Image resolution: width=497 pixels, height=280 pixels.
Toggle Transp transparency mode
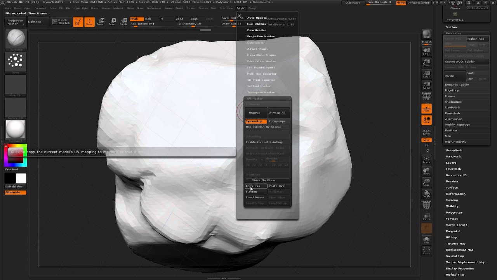426,217
